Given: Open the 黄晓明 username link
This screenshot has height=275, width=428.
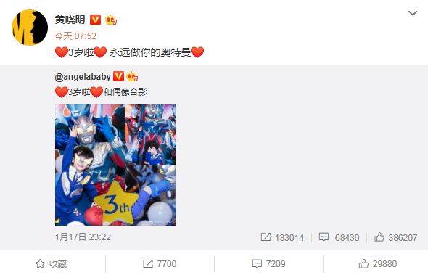Looking at the screenshot, I should click(70, 20).
